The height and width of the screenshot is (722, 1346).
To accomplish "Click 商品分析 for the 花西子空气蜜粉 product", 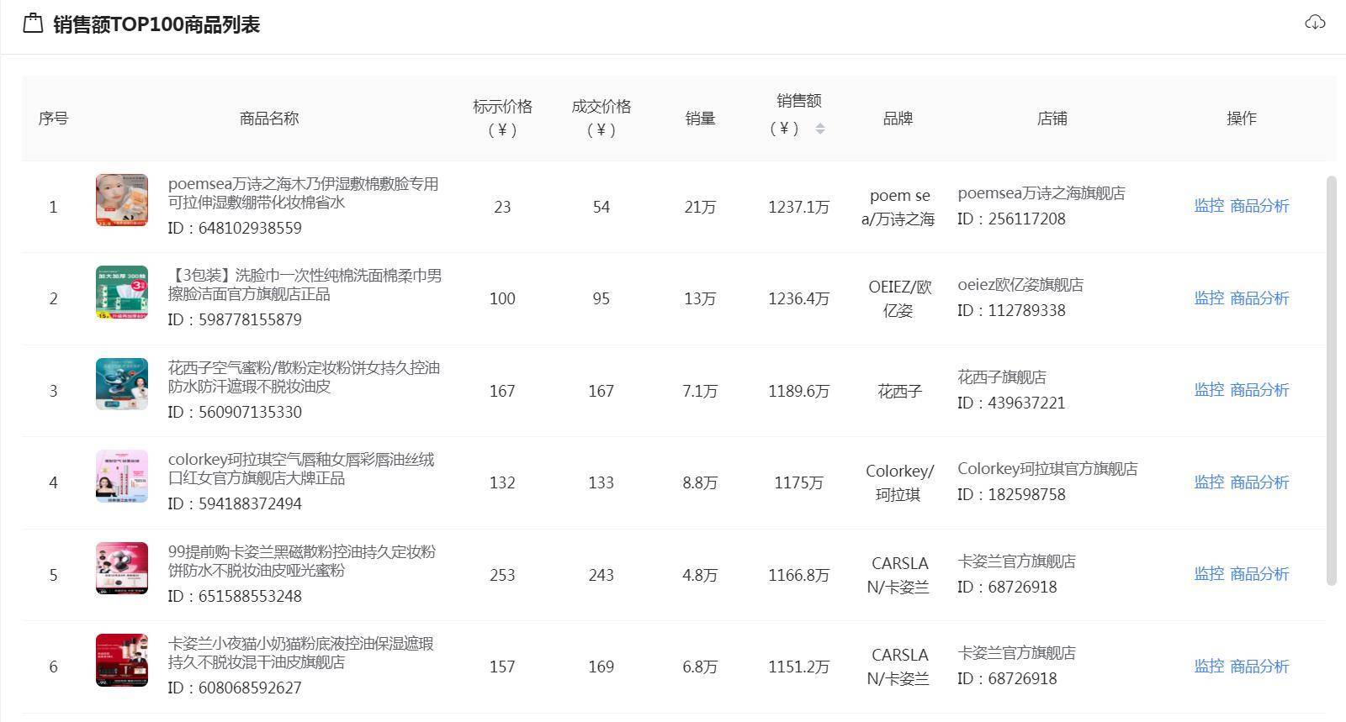I will (x=1259, y=390).
